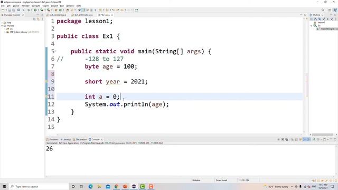
Task: Maximize the editor area
Action: (x=305, y=15)
